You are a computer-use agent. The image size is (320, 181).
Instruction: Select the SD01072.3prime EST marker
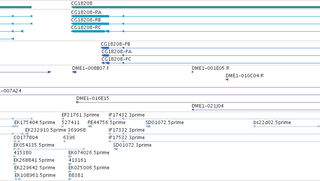click(x=116, y=149)
